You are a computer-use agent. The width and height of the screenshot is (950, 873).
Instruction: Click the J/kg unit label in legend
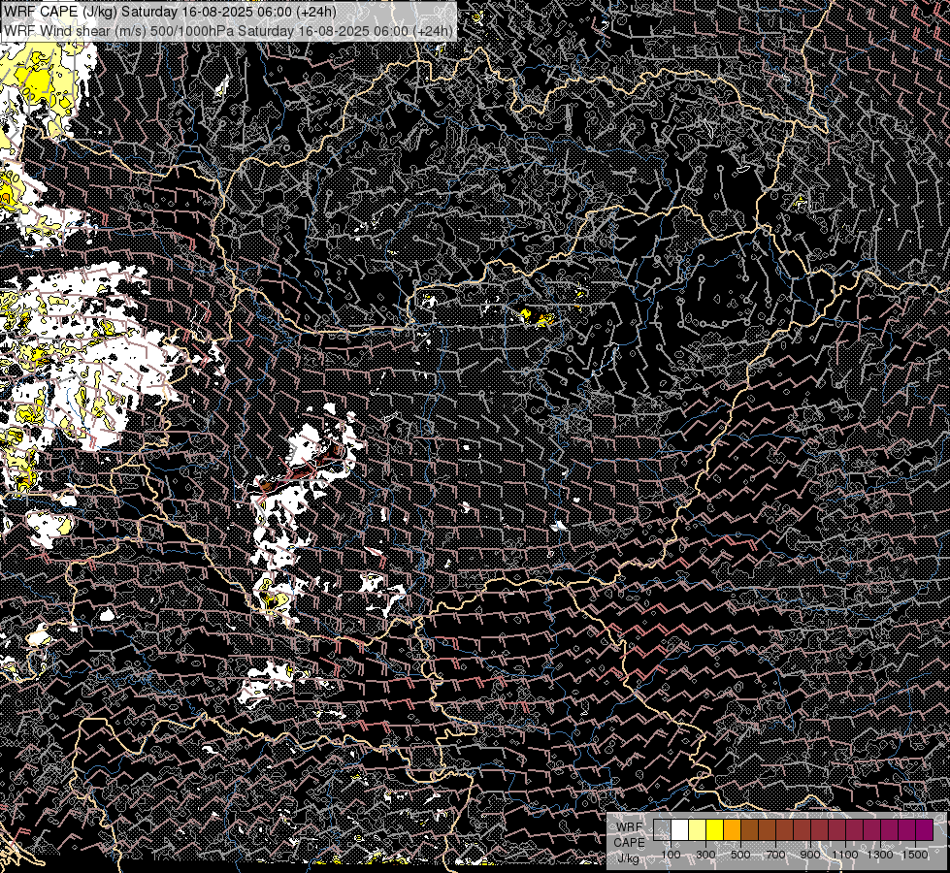pyautogui.click(x=628, y=857)
